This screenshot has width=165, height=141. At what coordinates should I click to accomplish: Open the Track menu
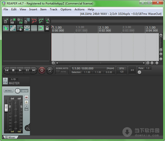(x=53, y=9)
